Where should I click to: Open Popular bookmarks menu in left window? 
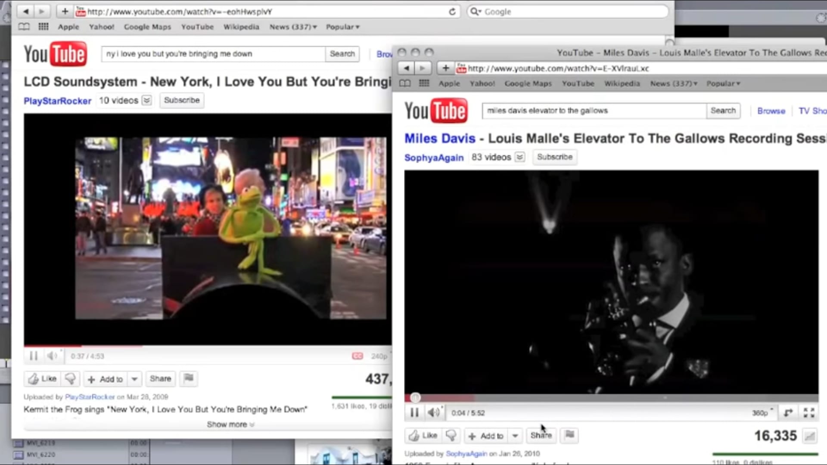[x=342, y=27]
